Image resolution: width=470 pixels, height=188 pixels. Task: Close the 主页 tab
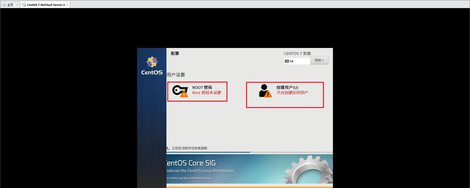point(17,5)
